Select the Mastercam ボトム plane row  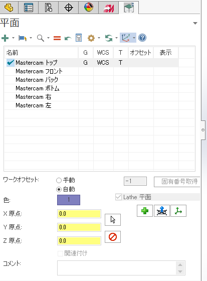[92, 88]
